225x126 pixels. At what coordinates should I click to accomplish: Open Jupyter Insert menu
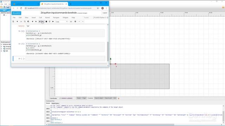coord(34,17)
